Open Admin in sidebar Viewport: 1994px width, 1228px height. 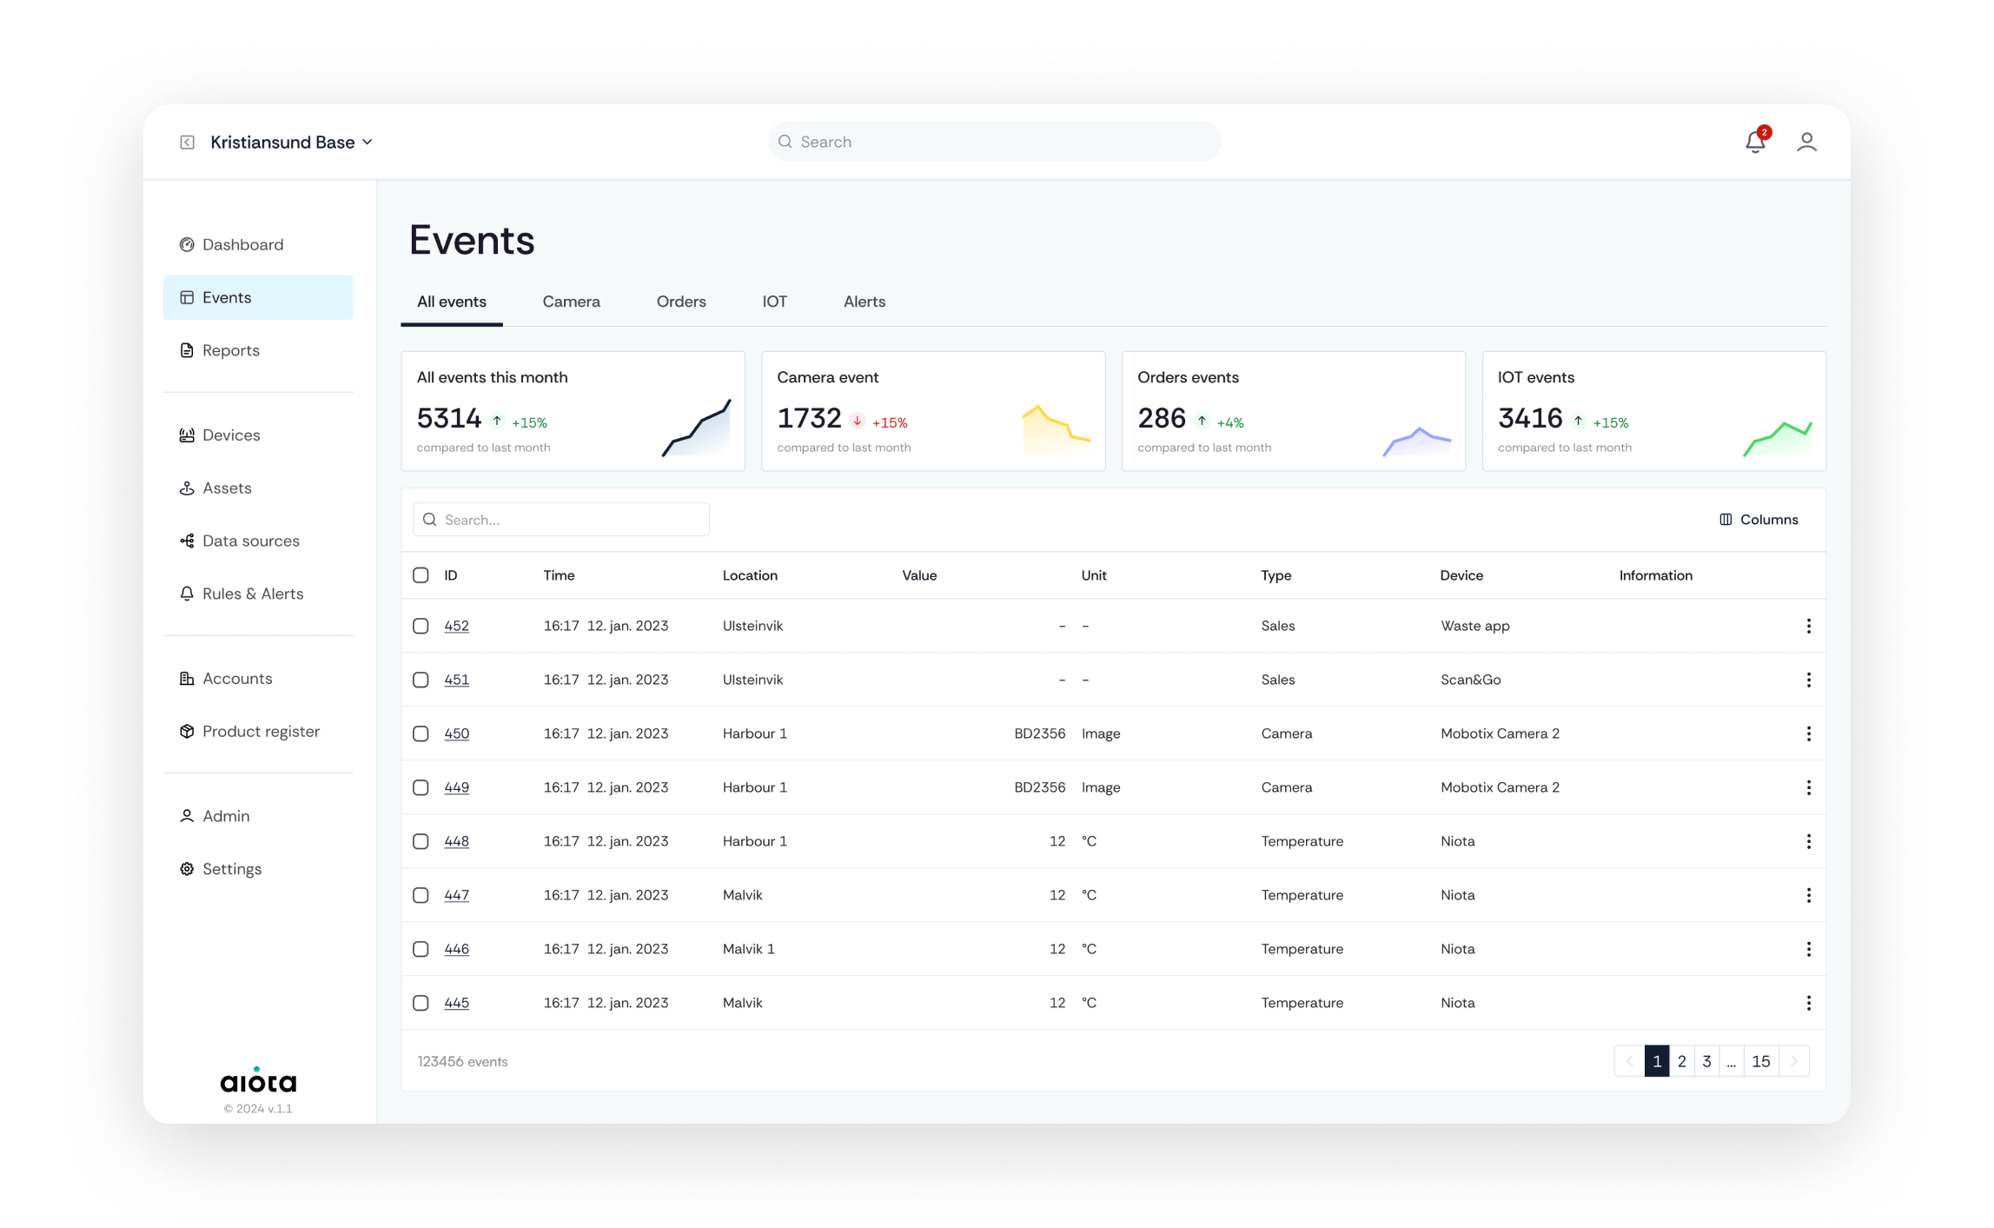[258, 816]
